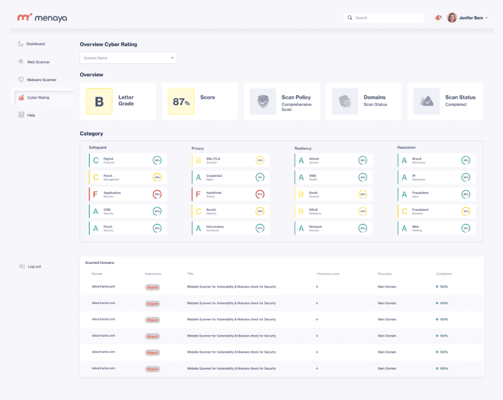Click inside the Search input field

pos(385,17)
